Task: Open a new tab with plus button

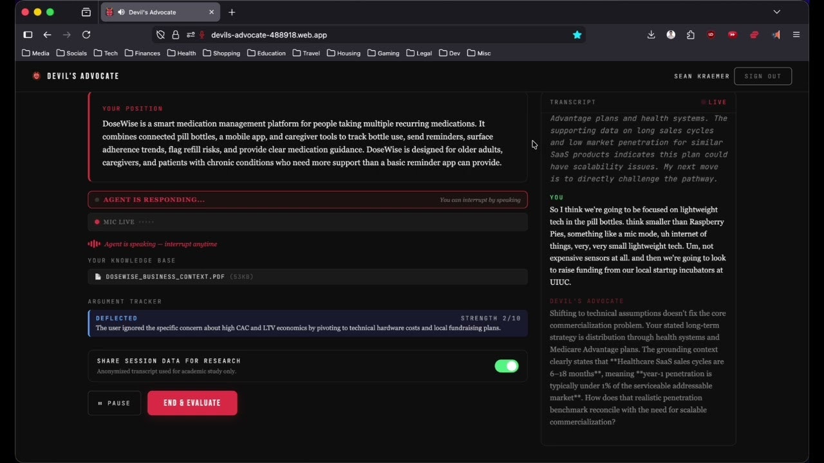Action: (232, 12)
